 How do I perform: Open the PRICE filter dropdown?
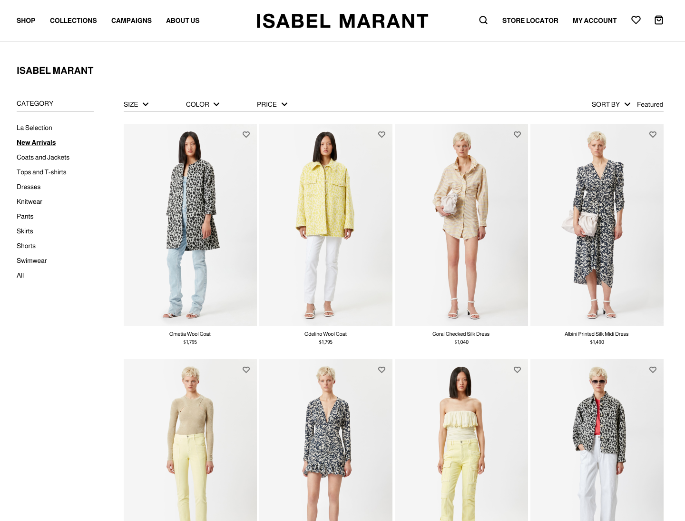coord(272,104)
